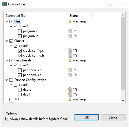Collapse the Device Configuration group
Viewport: 129px width, 128px height.
coord(7,80)
